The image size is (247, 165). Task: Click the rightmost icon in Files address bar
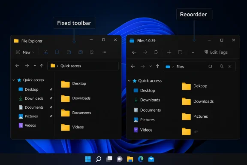(x=230, y=67)
